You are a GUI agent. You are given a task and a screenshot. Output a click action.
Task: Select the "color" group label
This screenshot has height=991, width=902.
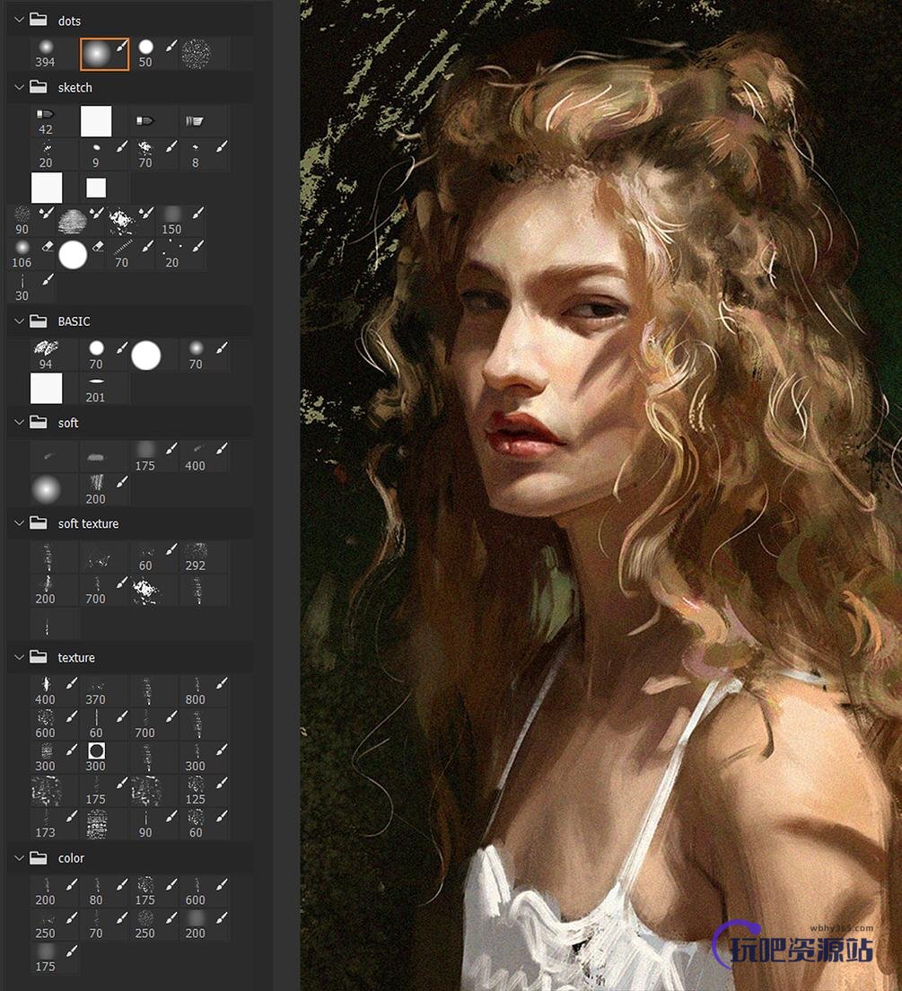pyautogui.click(x=71, y=858)
